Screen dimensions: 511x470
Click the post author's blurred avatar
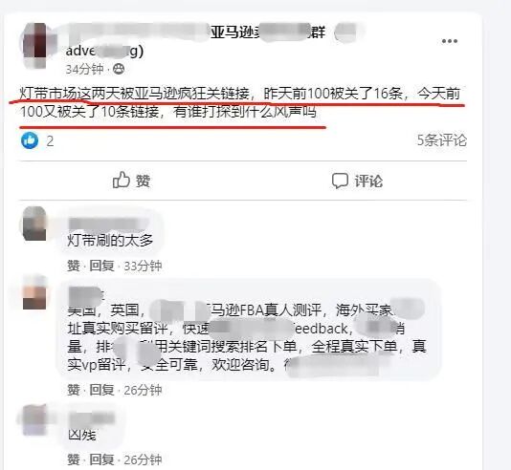36,45
